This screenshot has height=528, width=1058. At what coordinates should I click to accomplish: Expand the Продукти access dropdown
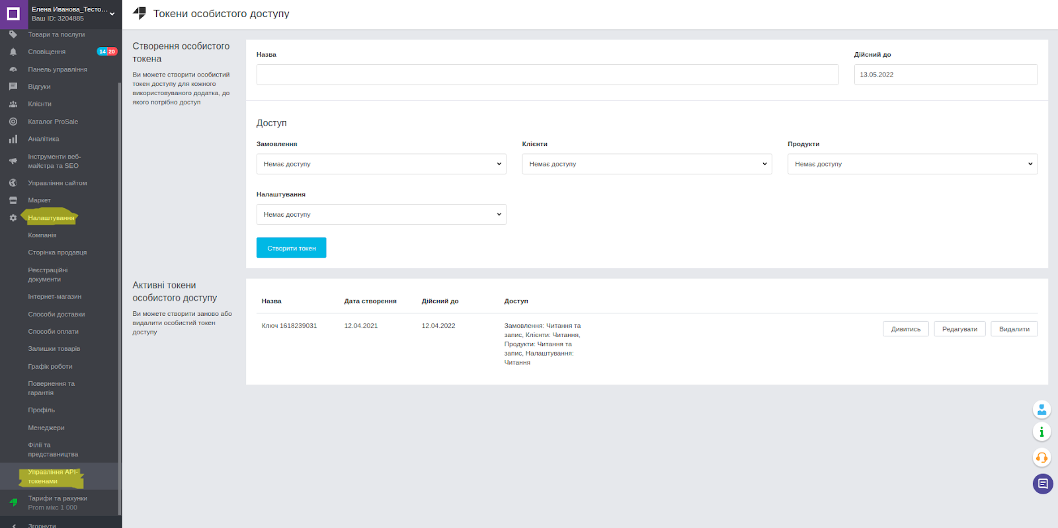913,164
